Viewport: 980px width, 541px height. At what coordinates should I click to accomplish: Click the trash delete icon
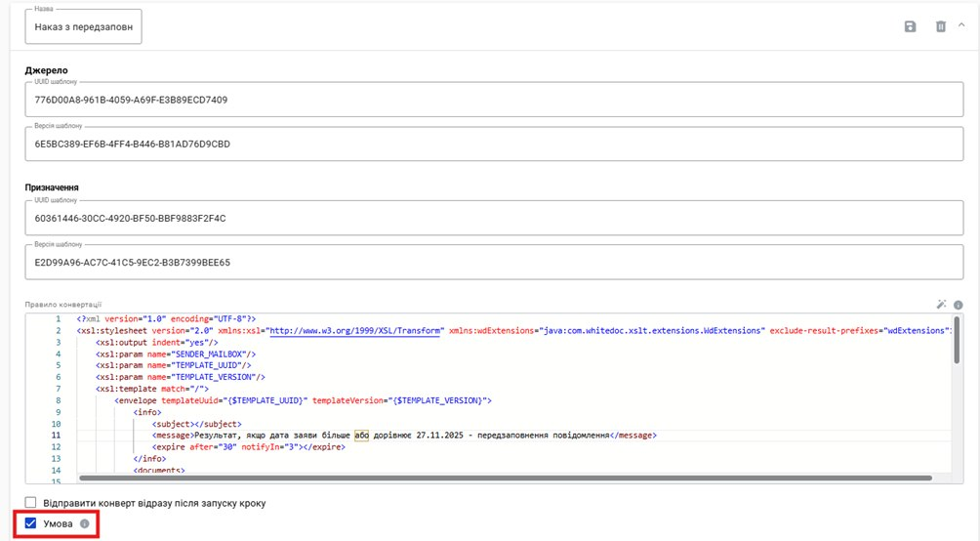[x=940, y=26]
